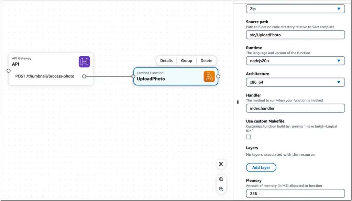Click the API card left connector port
Image resolution: width=352 pixels, height=201 pixels.
tap(9, 71)
